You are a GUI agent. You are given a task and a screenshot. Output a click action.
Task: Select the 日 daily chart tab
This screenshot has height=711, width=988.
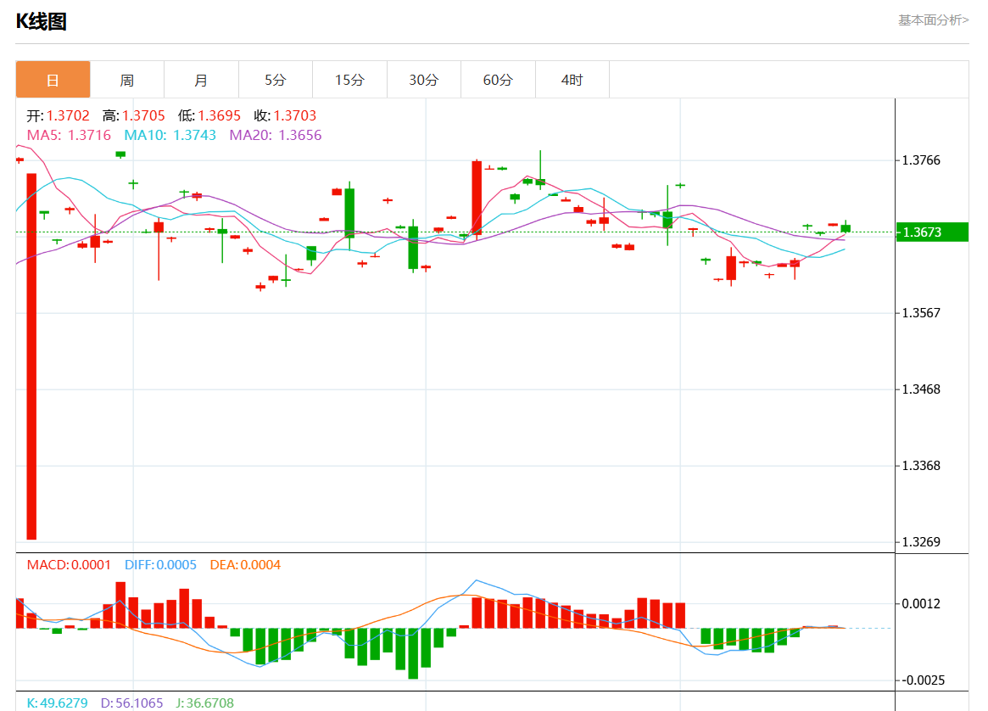(x=53, y=80)
